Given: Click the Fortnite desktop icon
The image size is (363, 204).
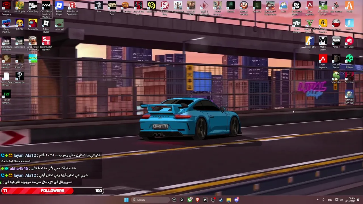Looking at the screenshot, I should [349, 25].
